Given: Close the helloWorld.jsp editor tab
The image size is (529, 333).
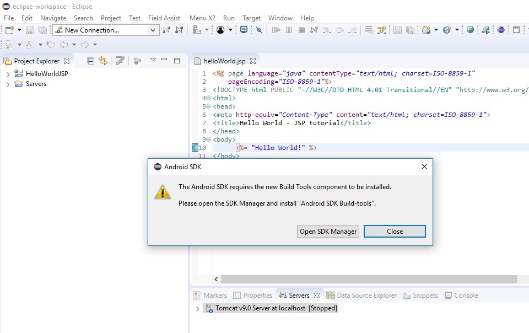Looking at the screenshot, I should point(253,61).
